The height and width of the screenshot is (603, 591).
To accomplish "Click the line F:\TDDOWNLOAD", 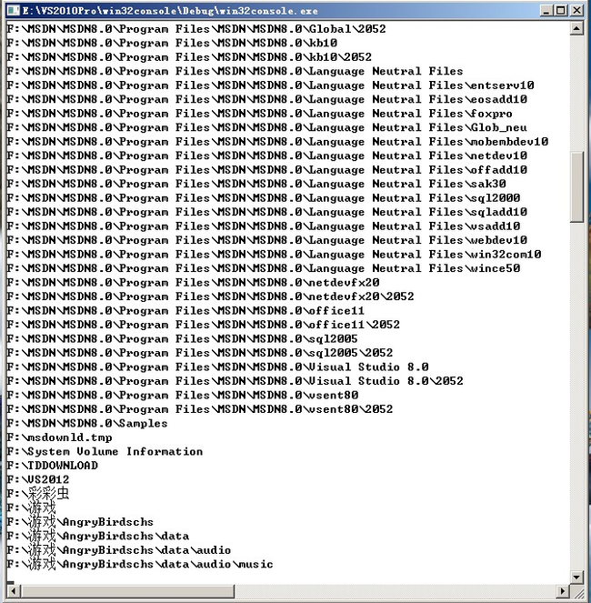I will tap(53, 466).
